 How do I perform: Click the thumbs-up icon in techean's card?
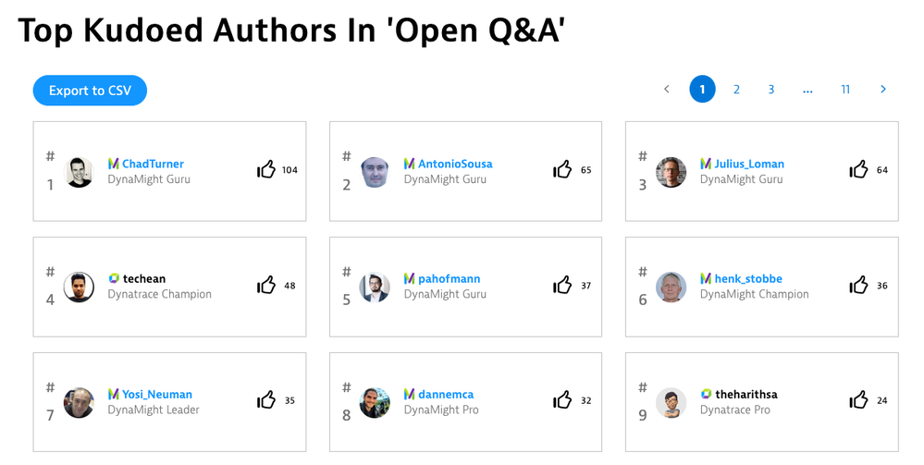coord(266,286)
